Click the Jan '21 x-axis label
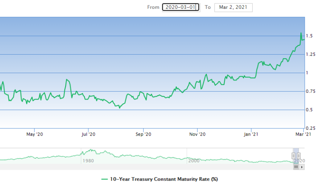319x186 pixels. [251, 134]
